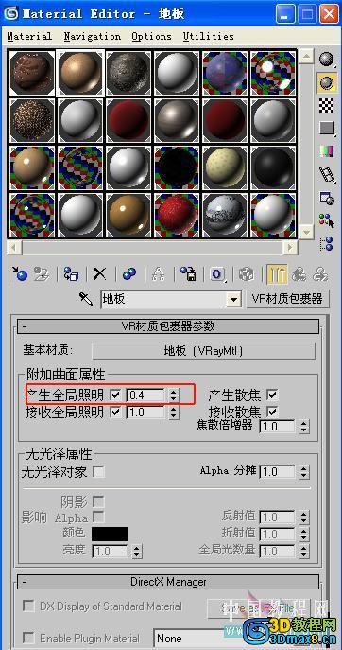Click the 接收全局照明 spinner arrows

174,413
